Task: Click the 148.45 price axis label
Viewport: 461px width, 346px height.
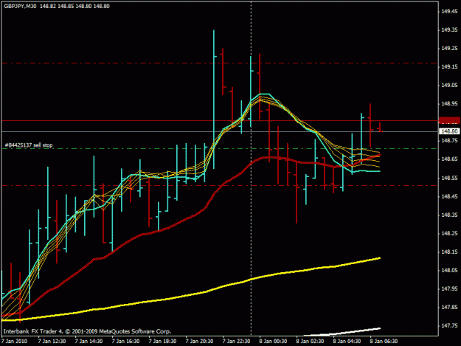Action: tap(449, 196)
